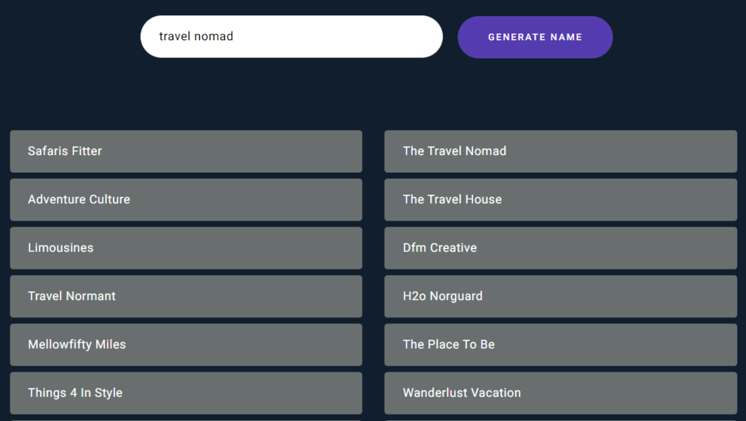Pick the 'Adventure Culture' name suggestion

click(186, 200)
